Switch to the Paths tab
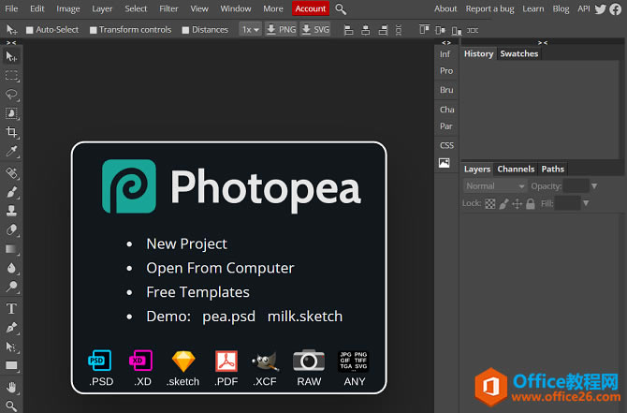627x413 pixels. pyautogui.click(x=553, y=169)
